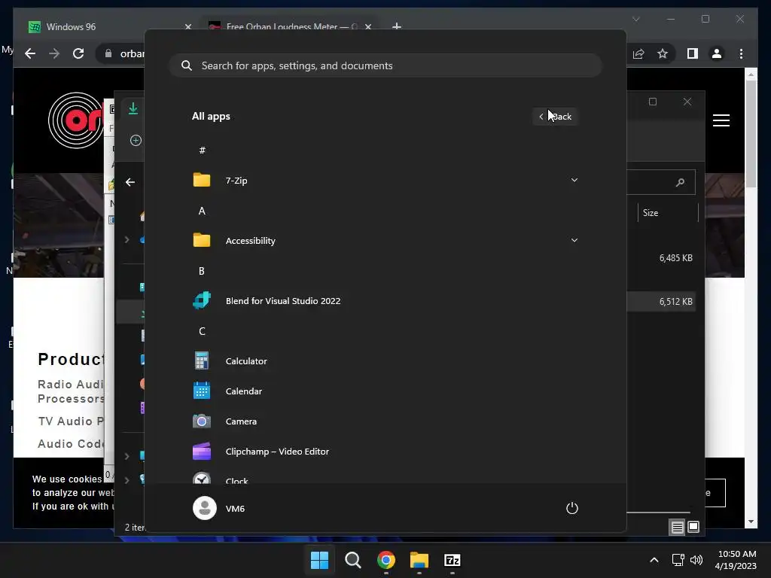
Task: Open the Accessibility folder entry
Action: click(385, 240)
